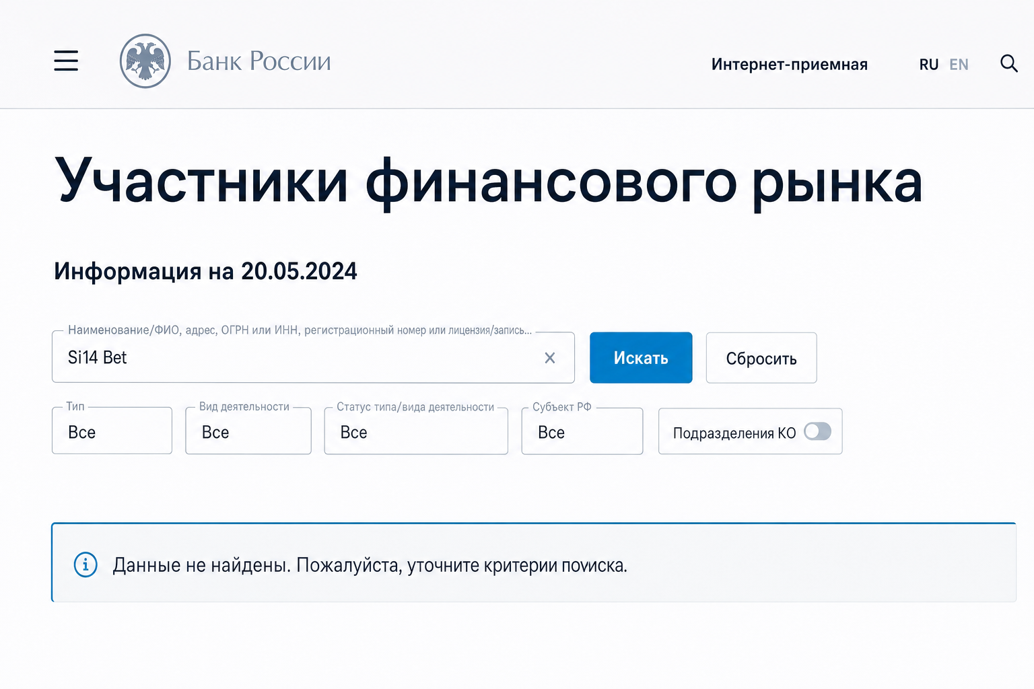This screenshot has height=689, width=1034.
Task: Open site search with magnifier icon
Action: tap(1008, 63)
